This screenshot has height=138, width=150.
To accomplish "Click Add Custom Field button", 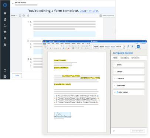I will 107,15.
